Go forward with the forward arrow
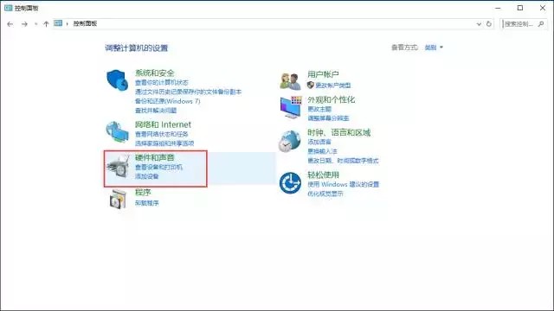 point(24,24)
